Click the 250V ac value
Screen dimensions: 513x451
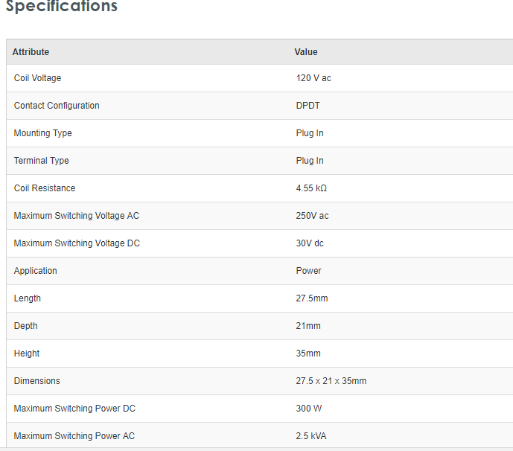pos(312,216)
